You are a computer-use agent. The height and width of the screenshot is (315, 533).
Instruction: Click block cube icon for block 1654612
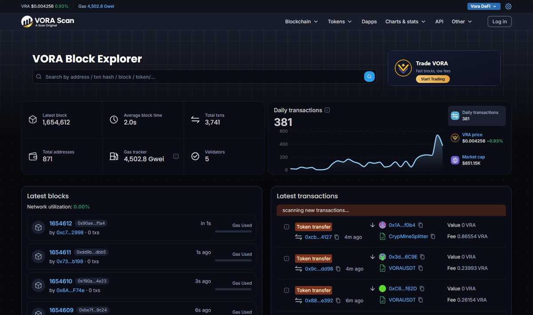(38, 227)
